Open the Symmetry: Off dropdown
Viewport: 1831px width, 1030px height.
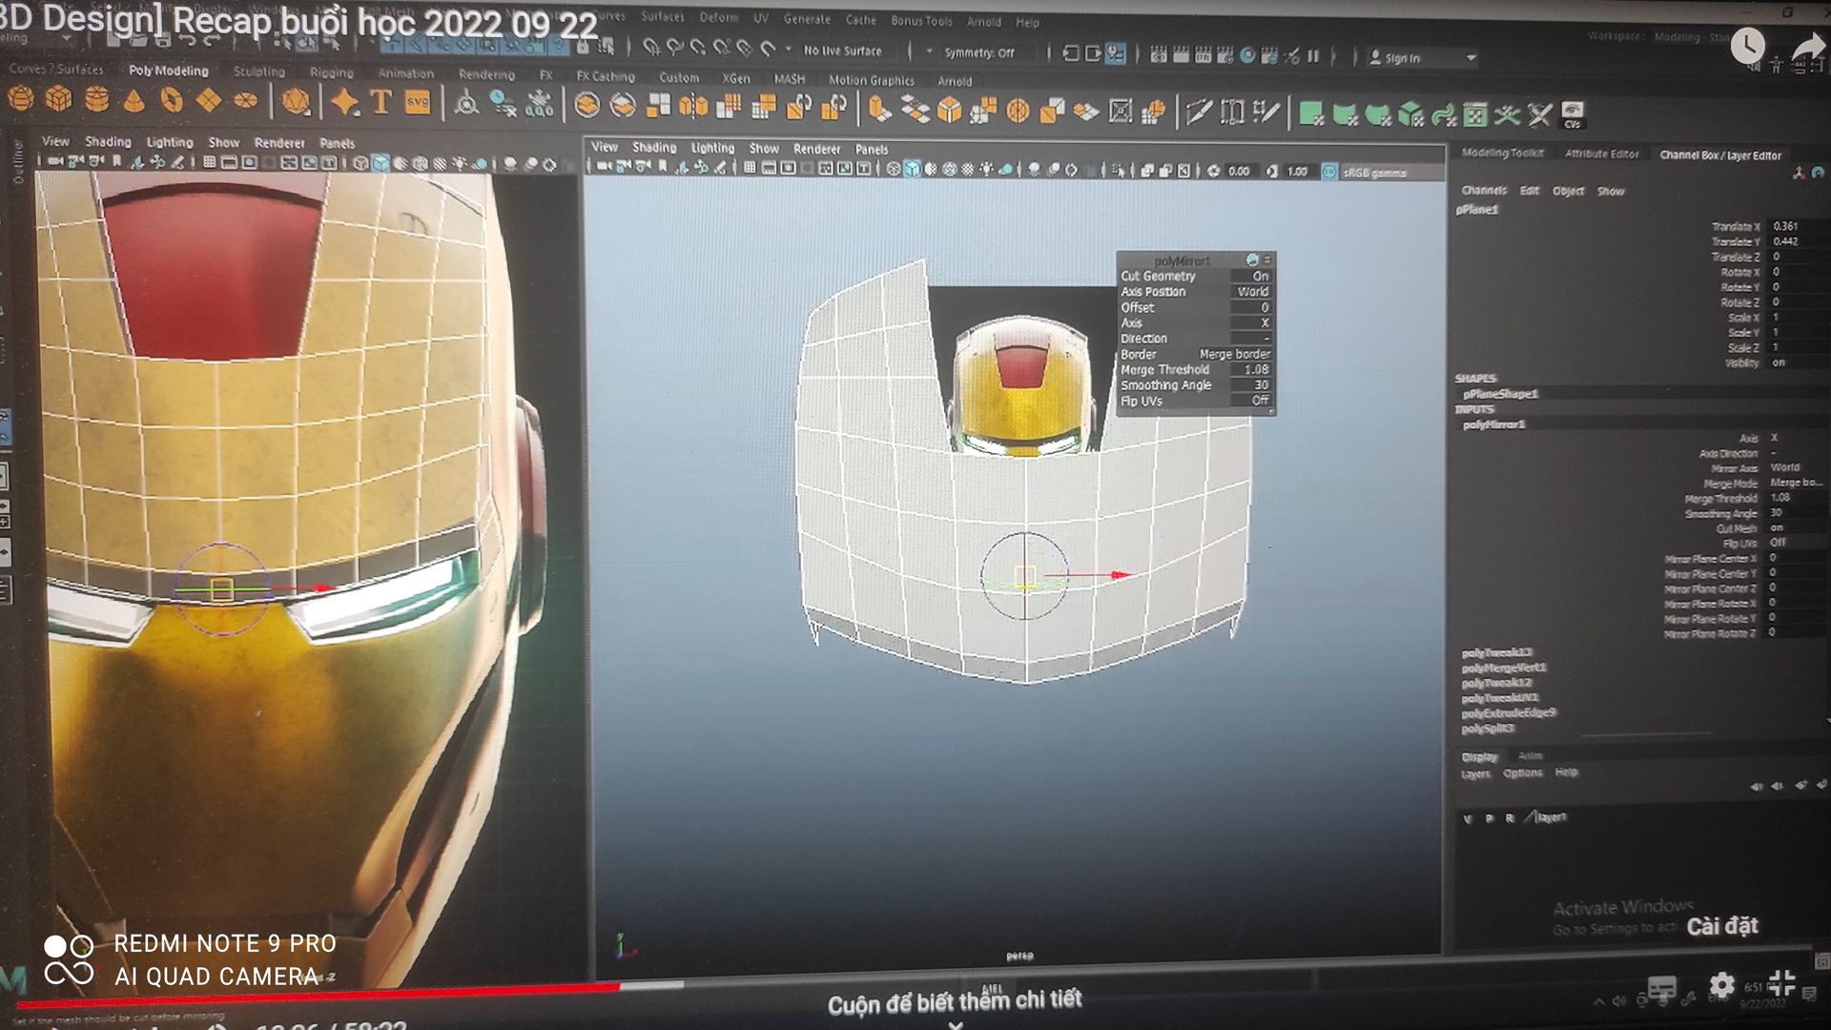[x=978, y=52]
